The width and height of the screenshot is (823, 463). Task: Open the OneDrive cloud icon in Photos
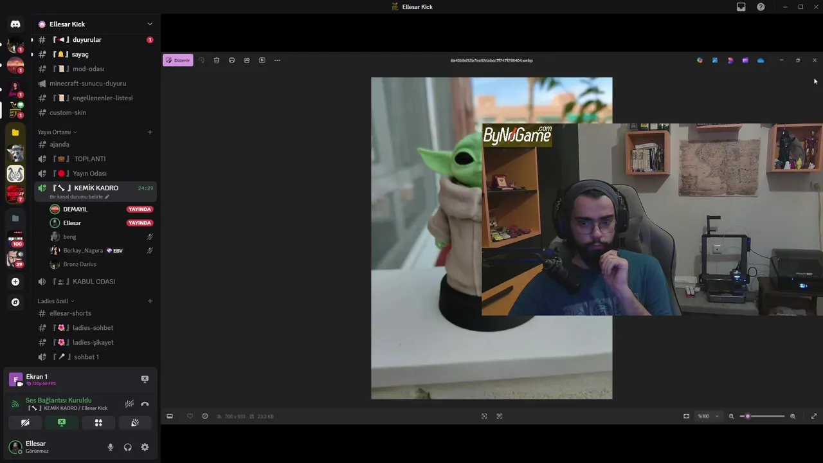click(761, 60)
